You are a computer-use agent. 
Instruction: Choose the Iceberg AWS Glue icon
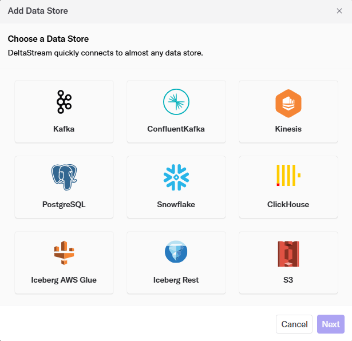tap(64, 252)
